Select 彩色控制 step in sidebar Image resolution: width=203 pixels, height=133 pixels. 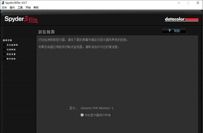pyautogui.click(x=11, y=59)
